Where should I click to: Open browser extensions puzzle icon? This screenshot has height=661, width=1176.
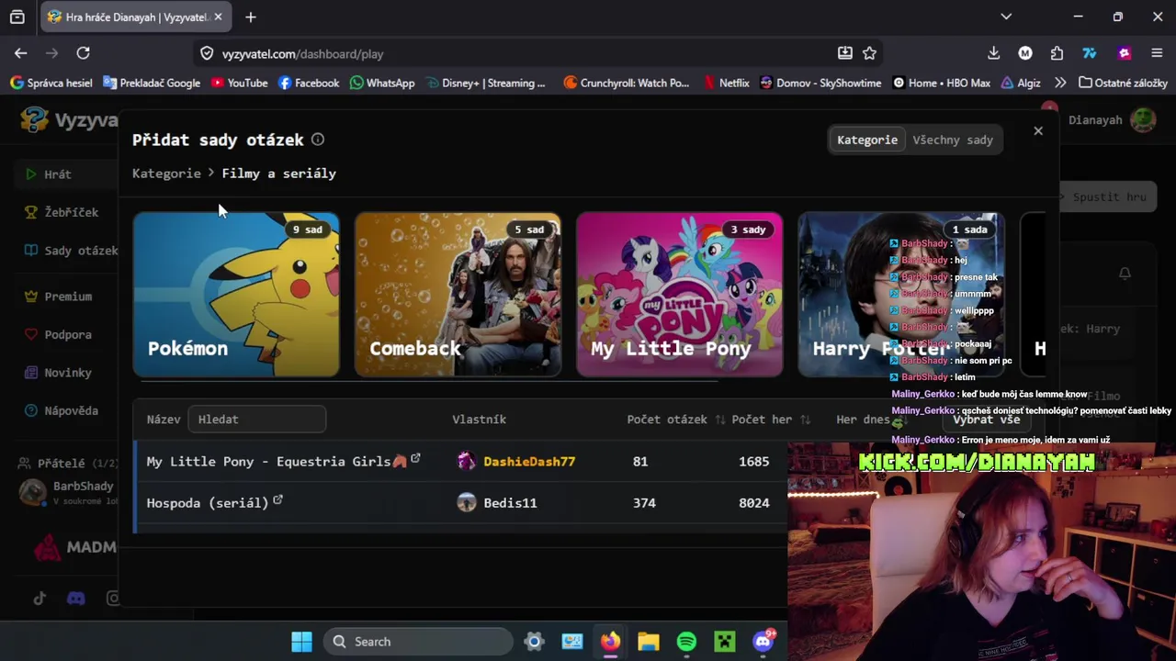point(1057,53)
